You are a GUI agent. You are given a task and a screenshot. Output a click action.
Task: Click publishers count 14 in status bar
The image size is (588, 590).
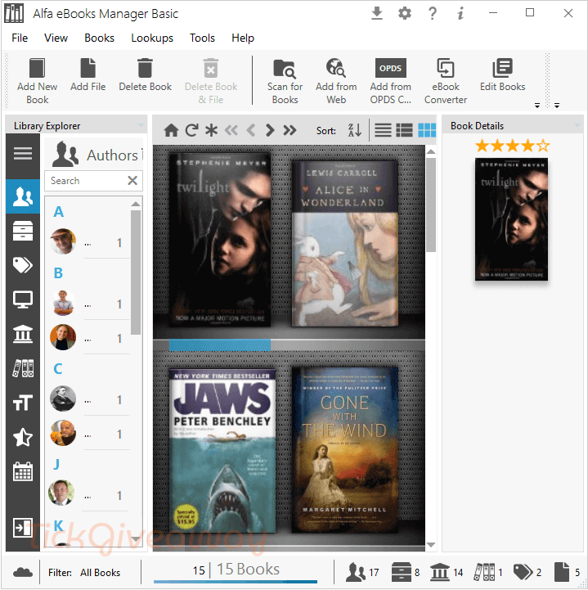pos(447,572)
